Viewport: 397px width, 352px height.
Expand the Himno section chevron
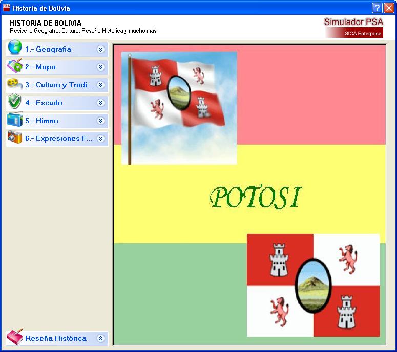[x=101, y=121]
